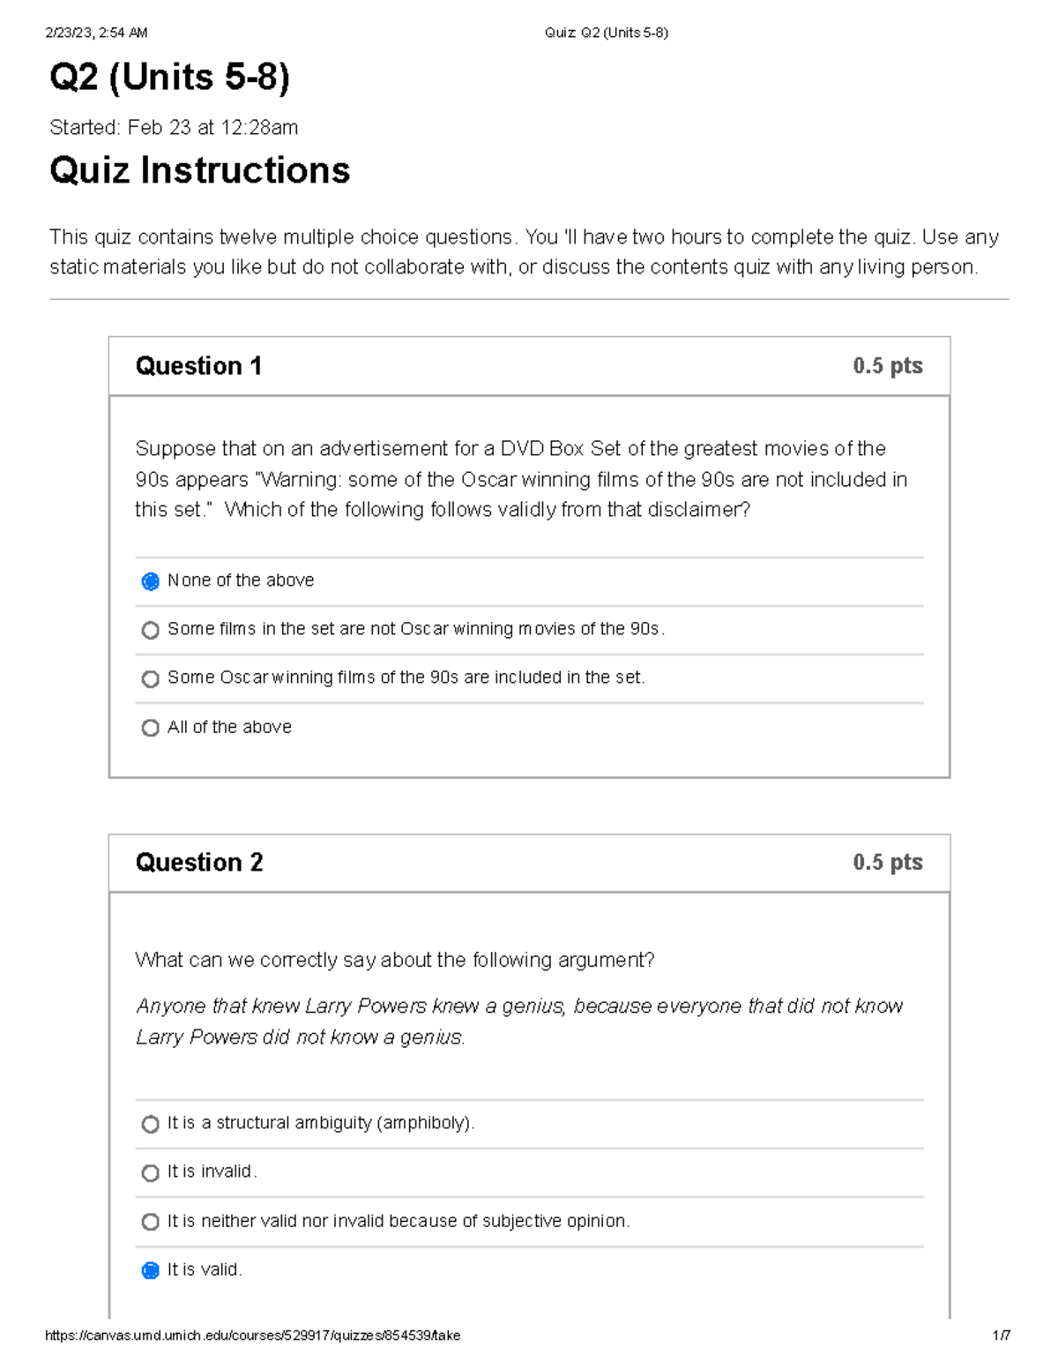1058x1370 pixels.
Task: Choose 'Some films in the set are not Oscar winning movies'
Action: coord(150,629)
